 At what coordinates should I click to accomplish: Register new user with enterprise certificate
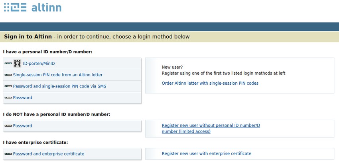(206, 153)
